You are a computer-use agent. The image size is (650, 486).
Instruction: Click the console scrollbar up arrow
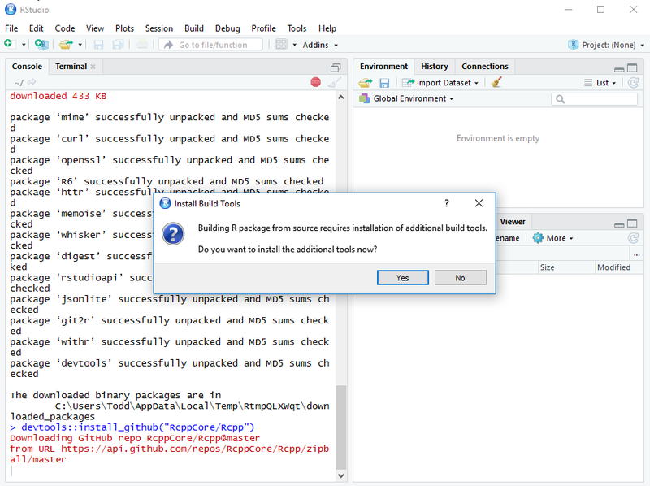340,97
